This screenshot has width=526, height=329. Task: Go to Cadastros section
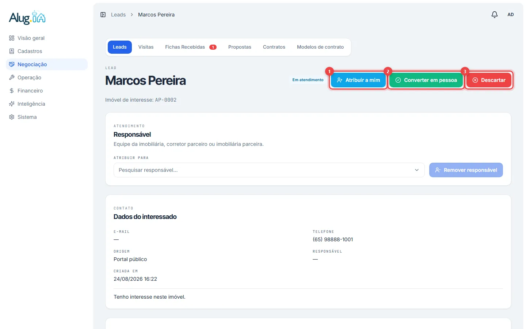coord(47,51)
